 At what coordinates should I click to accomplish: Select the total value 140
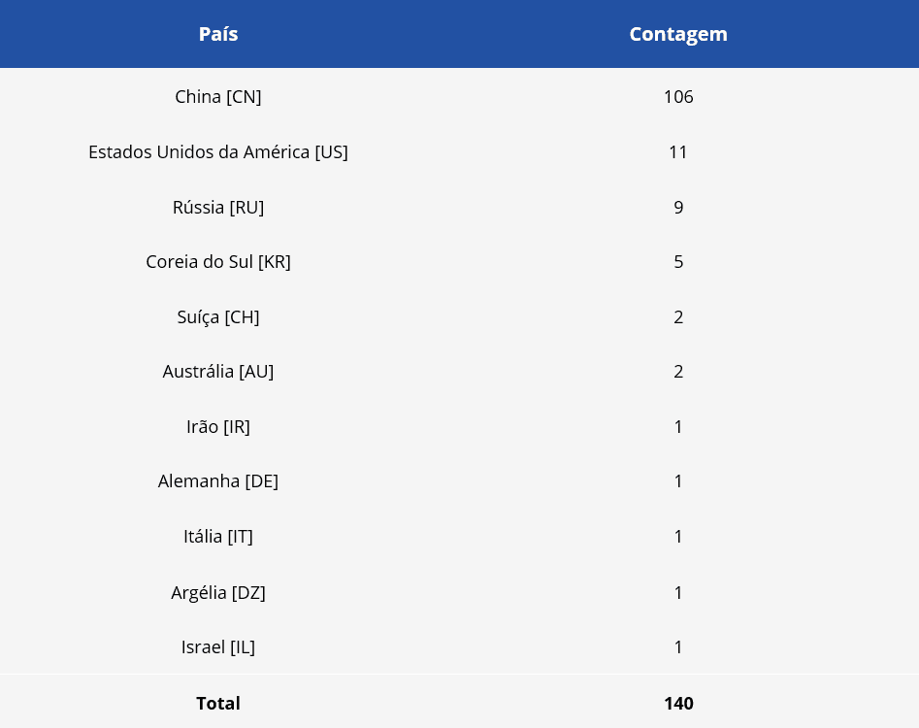tap(678, 704)
